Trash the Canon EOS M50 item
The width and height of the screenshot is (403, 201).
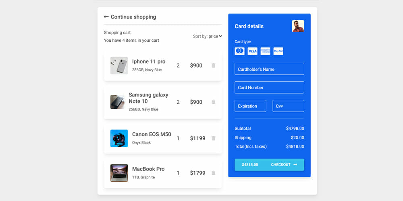click(x=214, y=138)
